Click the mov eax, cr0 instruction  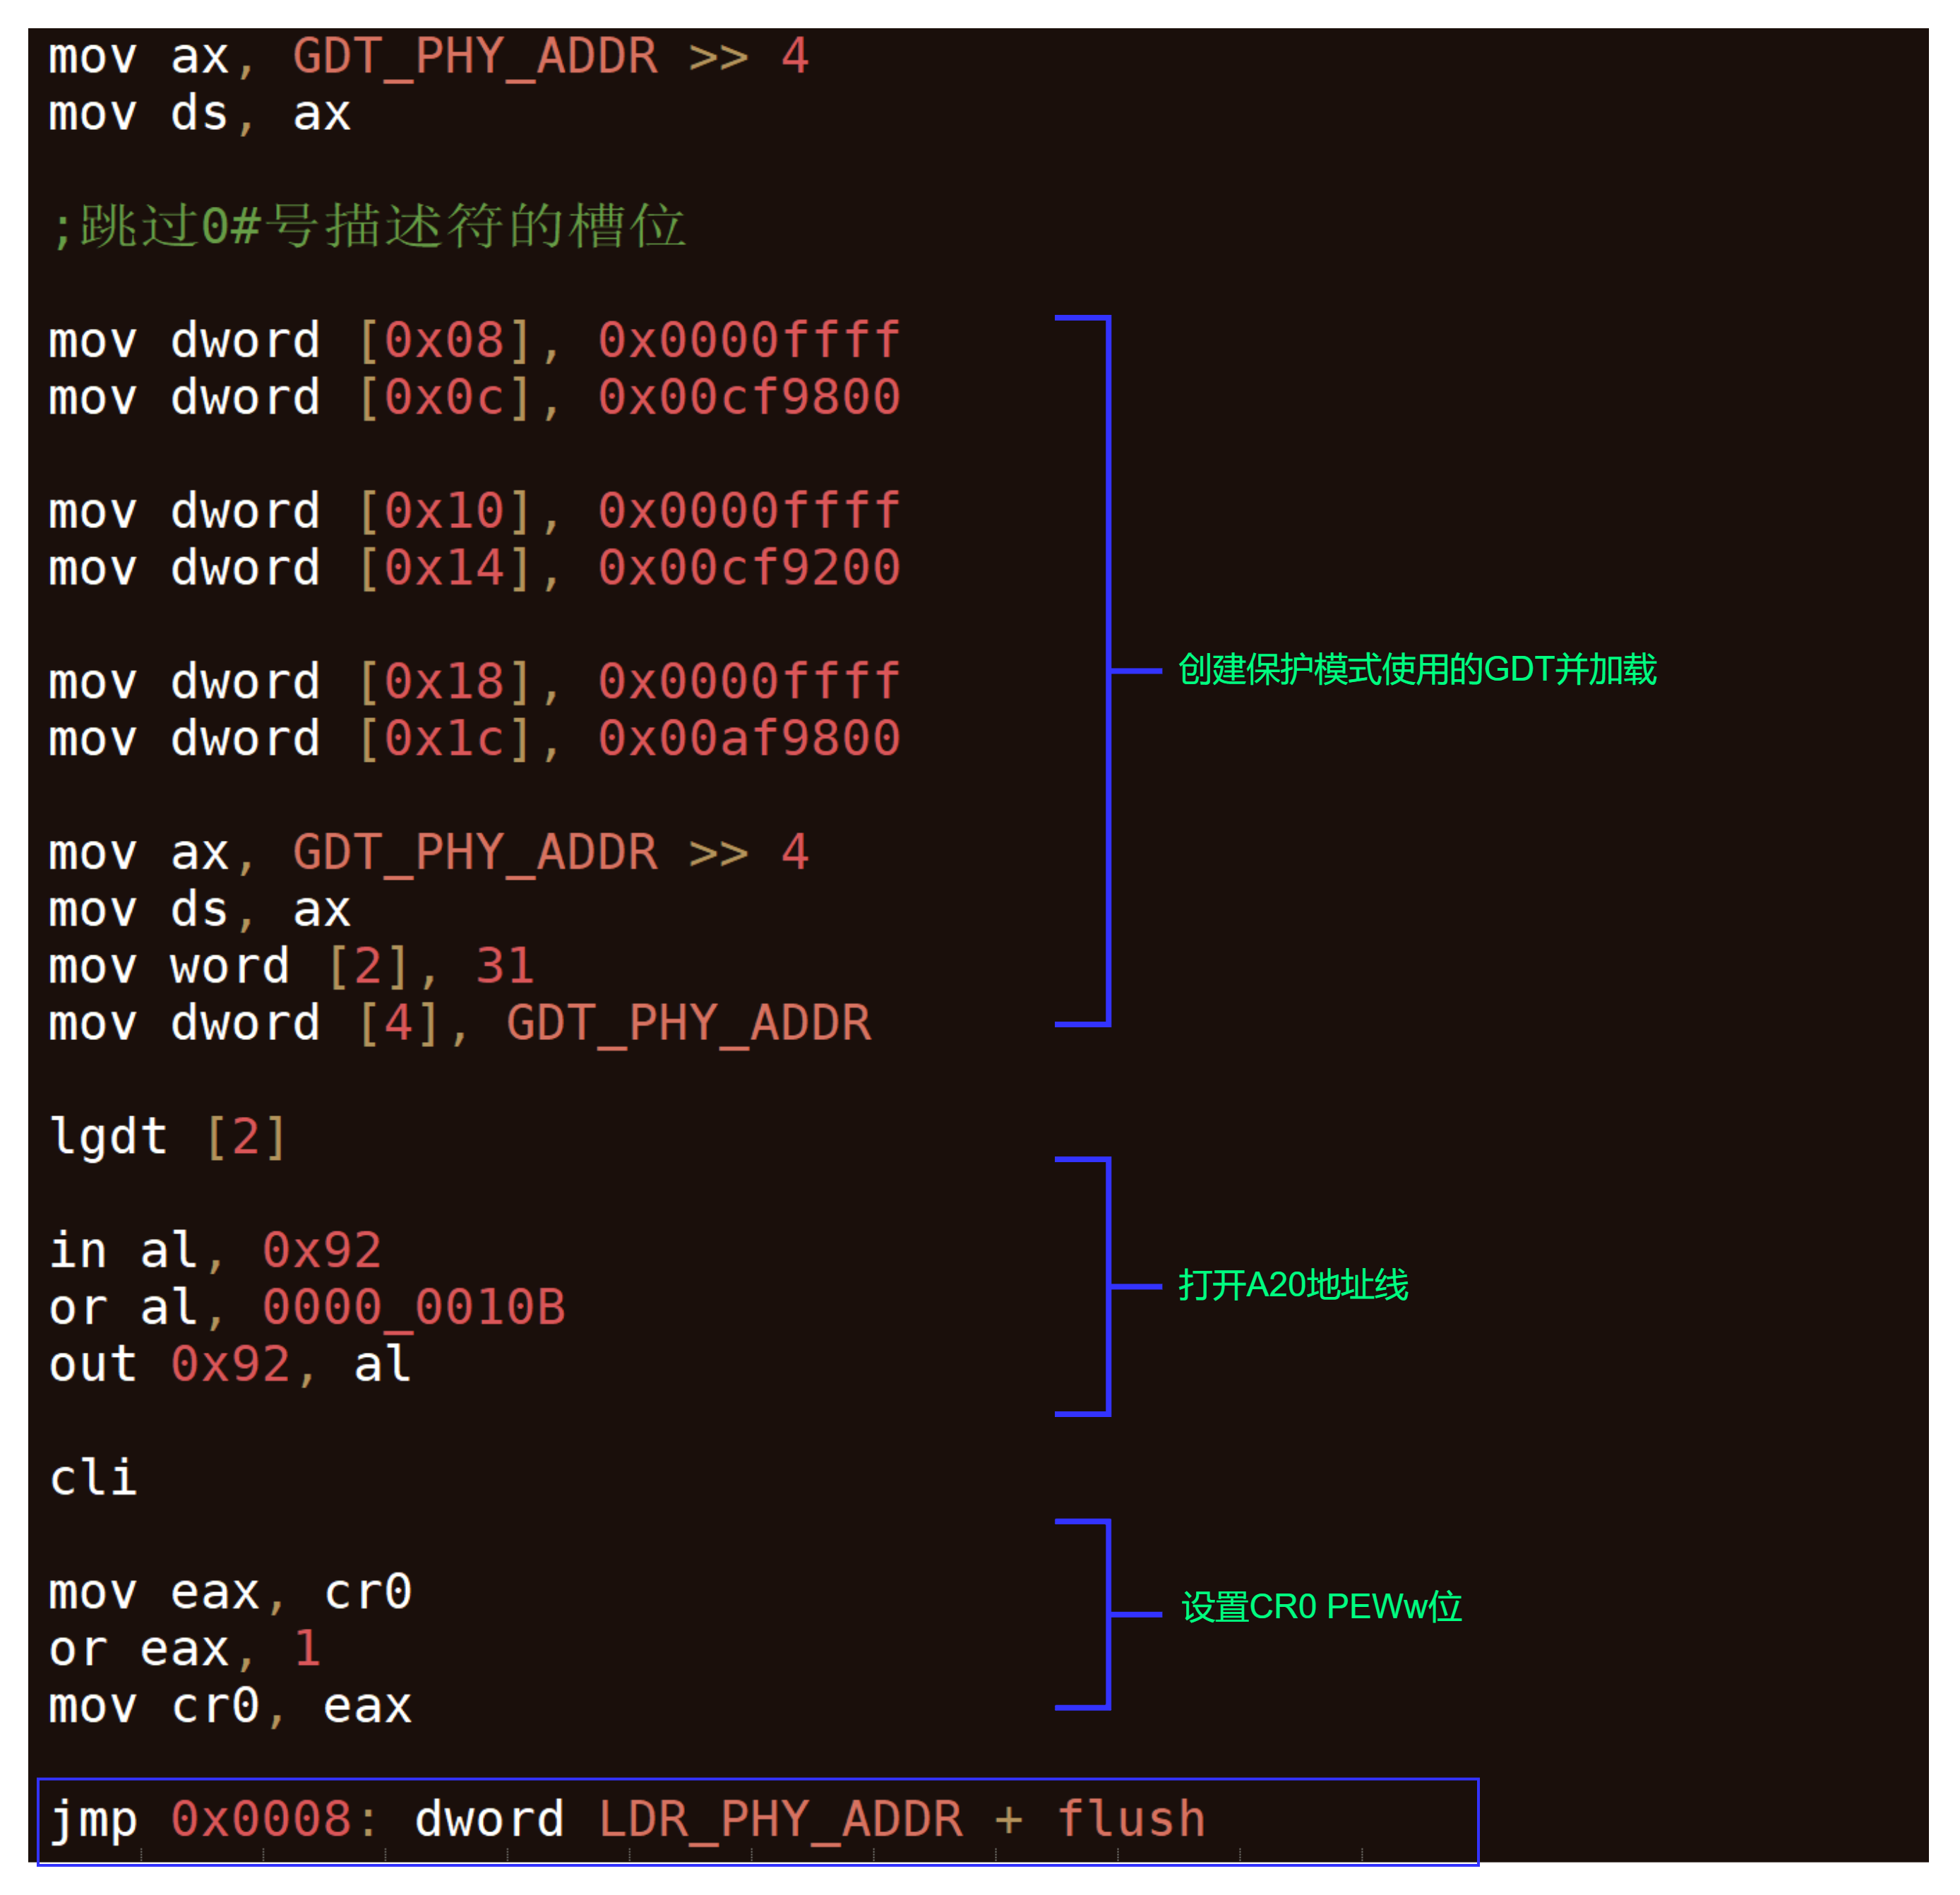coord(230,1592)
